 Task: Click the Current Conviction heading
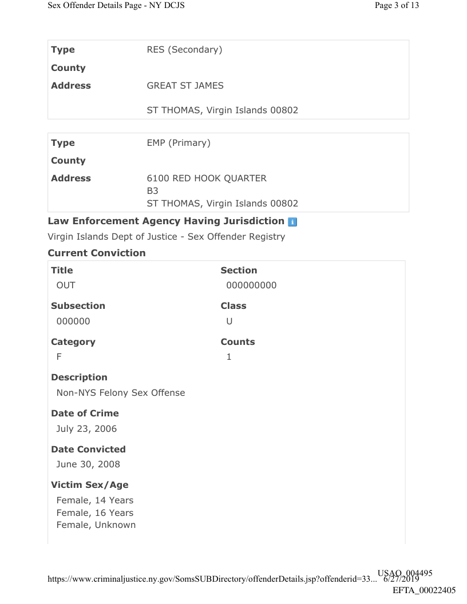[97, 253]
